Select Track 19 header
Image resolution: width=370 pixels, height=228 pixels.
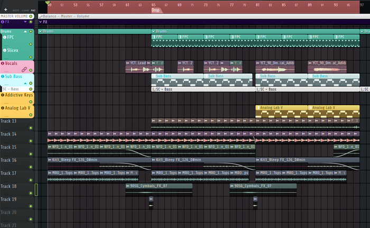point(17,203)
